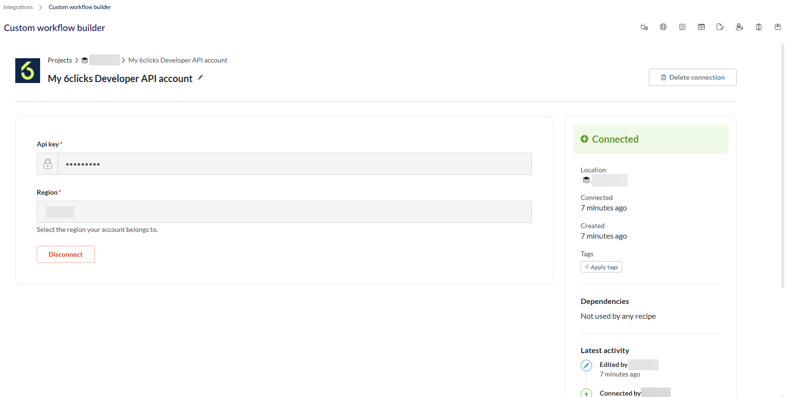Click the 'Location' label

point(593,170)
